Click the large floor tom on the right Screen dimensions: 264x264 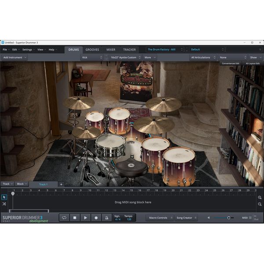179,166
